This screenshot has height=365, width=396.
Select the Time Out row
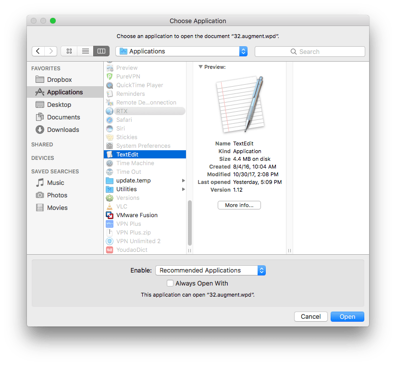(x=145, y=172)
